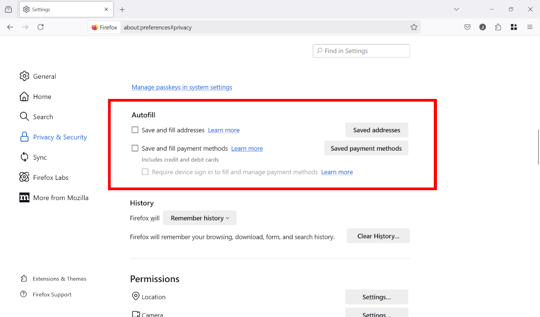Open Saved payment methods
Image resolution: width=540 pixels, height=317 pixels.
coord(366,148)
